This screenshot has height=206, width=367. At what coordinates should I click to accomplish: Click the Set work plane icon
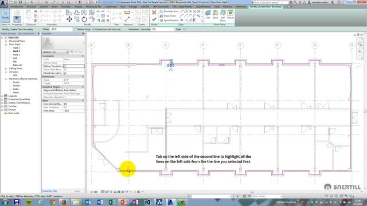[x=208, y=14]
